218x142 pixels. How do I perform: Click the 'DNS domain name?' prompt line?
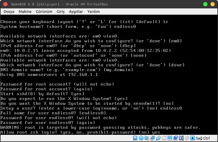tap(67, 70)
